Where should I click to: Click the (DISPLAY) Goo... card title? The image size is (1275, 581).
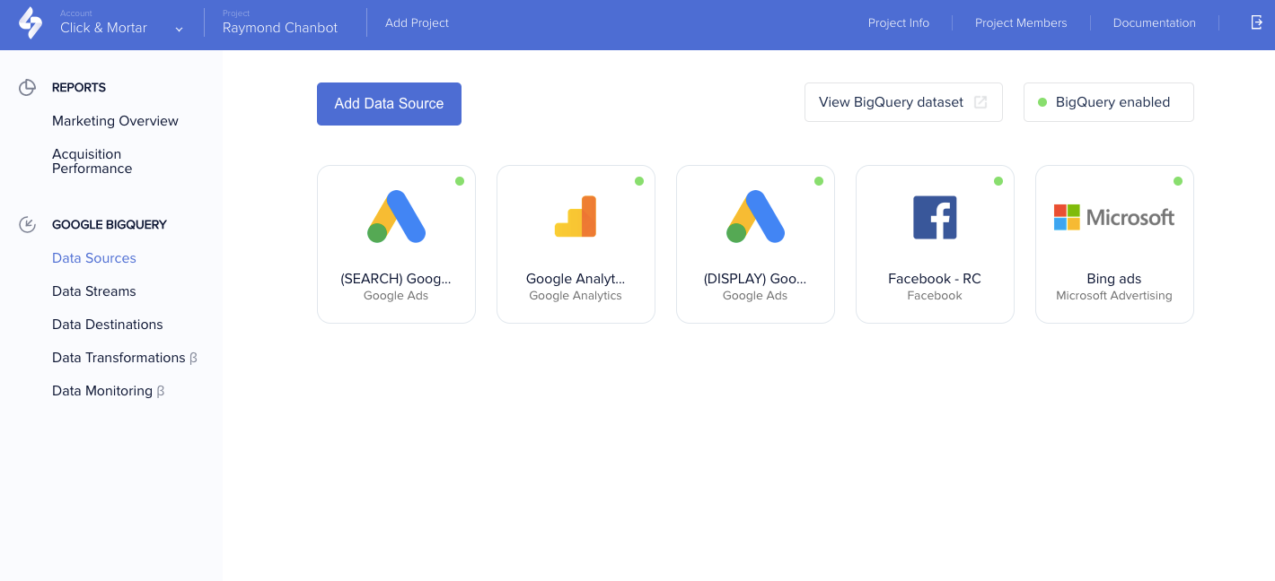coord(755,279)
